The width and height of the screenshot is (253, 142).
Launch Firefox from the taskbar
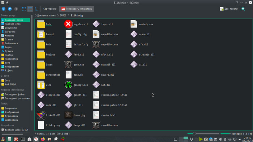tap(43, 139)
